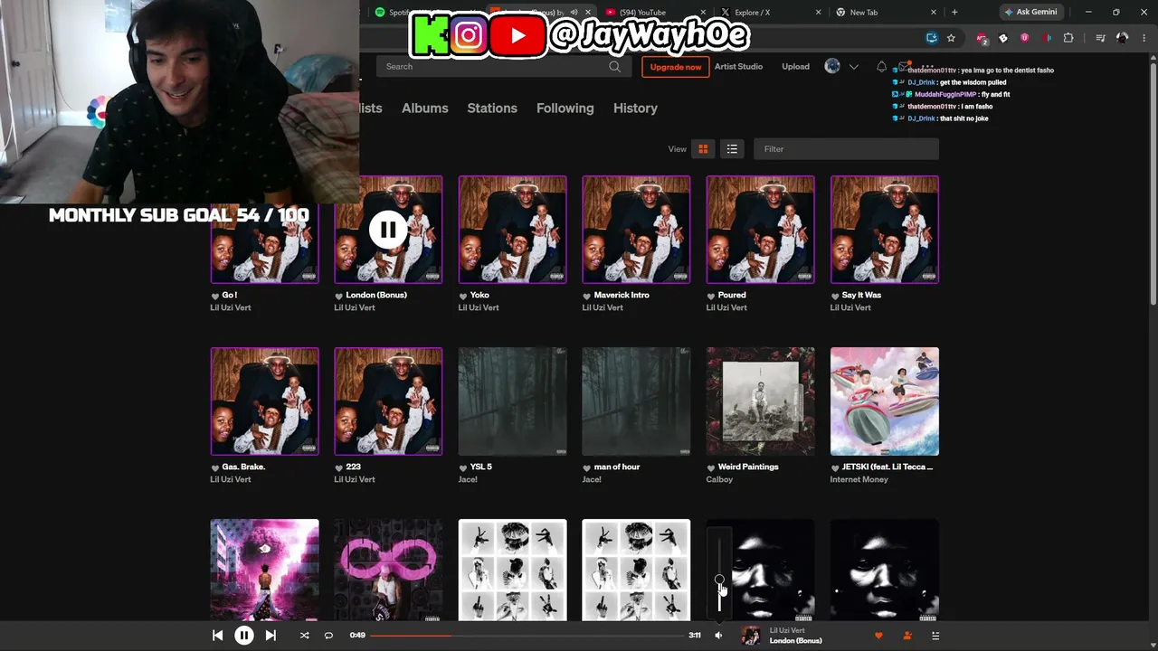Click the Filter input field
1158x651 pixels.
click(846, 149)
